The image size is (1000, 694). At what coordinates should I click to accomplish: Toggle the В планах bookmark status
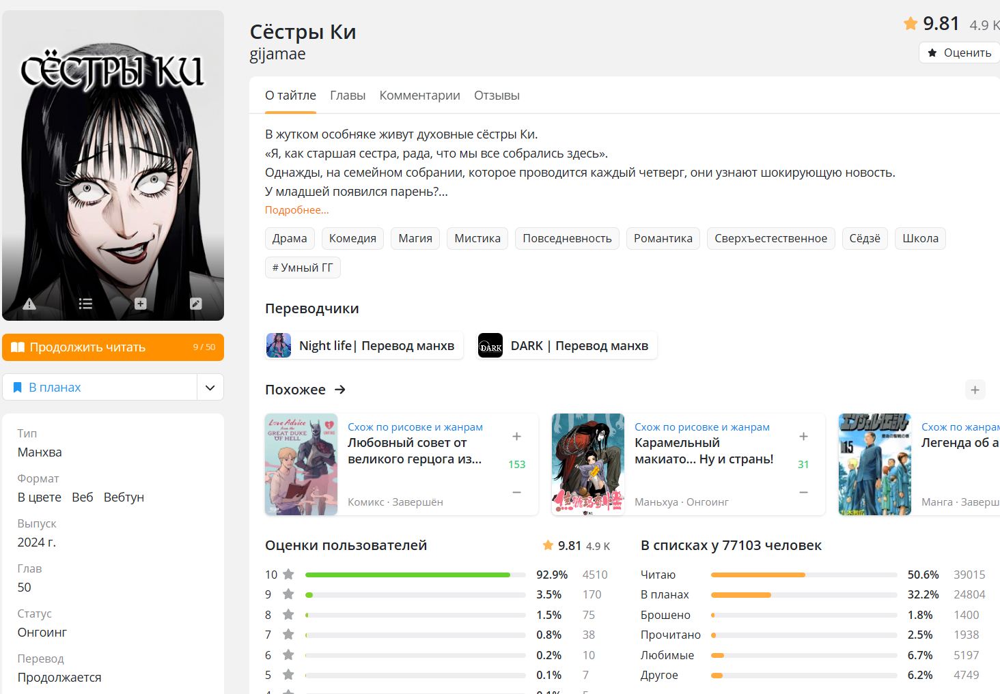click(x=100, y=387)
